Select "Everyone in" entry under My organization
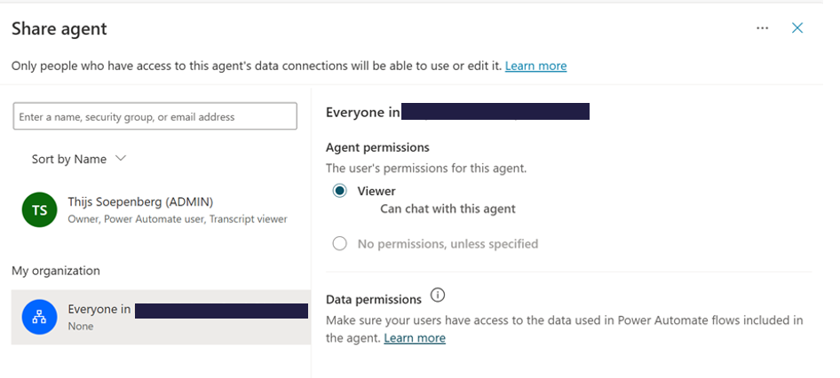The width and height of the screenshot is (840, 378). pyautogui.click(x=160, y=317)
